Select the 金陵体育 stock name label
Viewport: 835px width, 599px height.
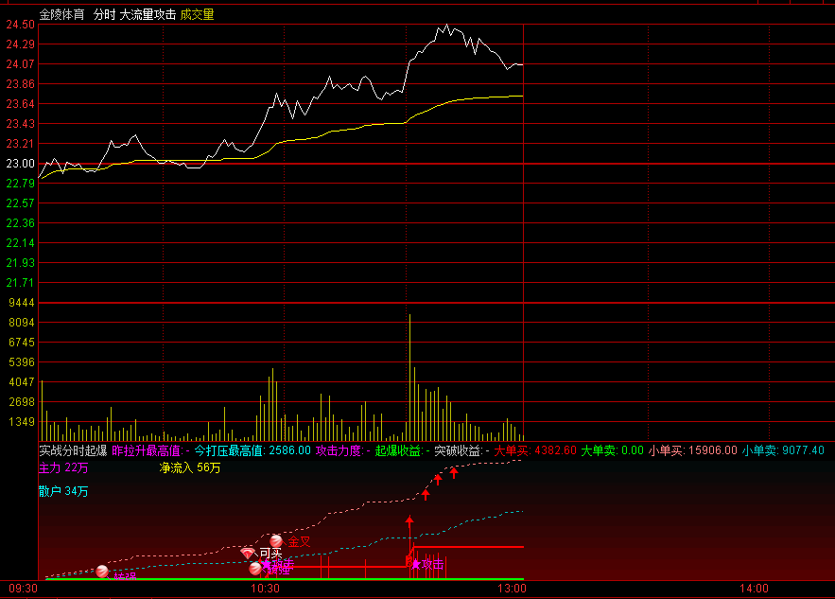(61, 14)
